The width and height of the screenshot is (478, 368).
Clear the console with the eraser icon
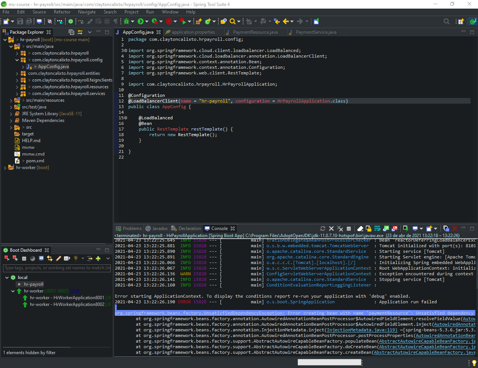click(x=360, y=229)
